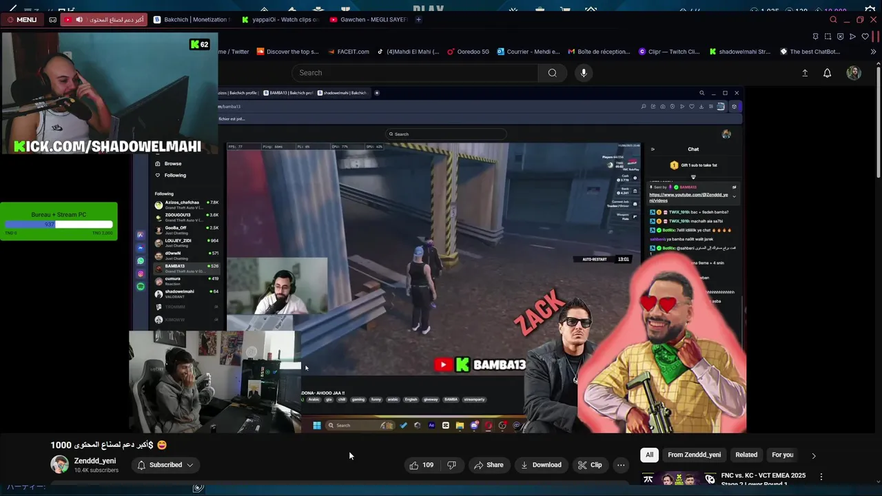Open the Boîte de réception Gmail bookmark
Screen dimensions: 882x496
point(599,52)
